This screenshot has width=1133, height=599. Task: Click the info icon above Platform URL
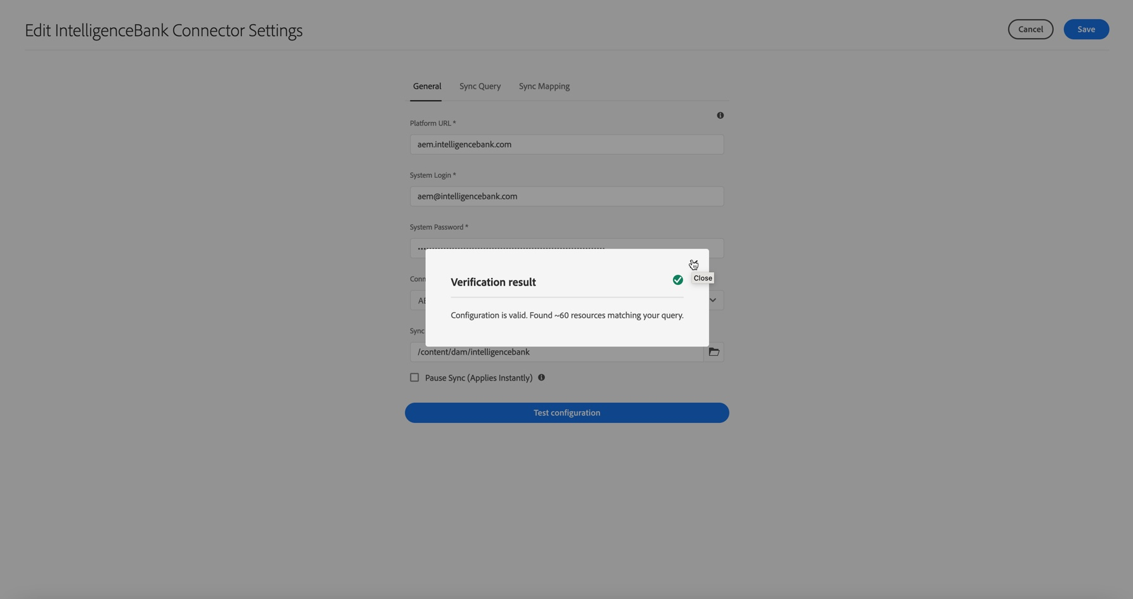[720, 115]
